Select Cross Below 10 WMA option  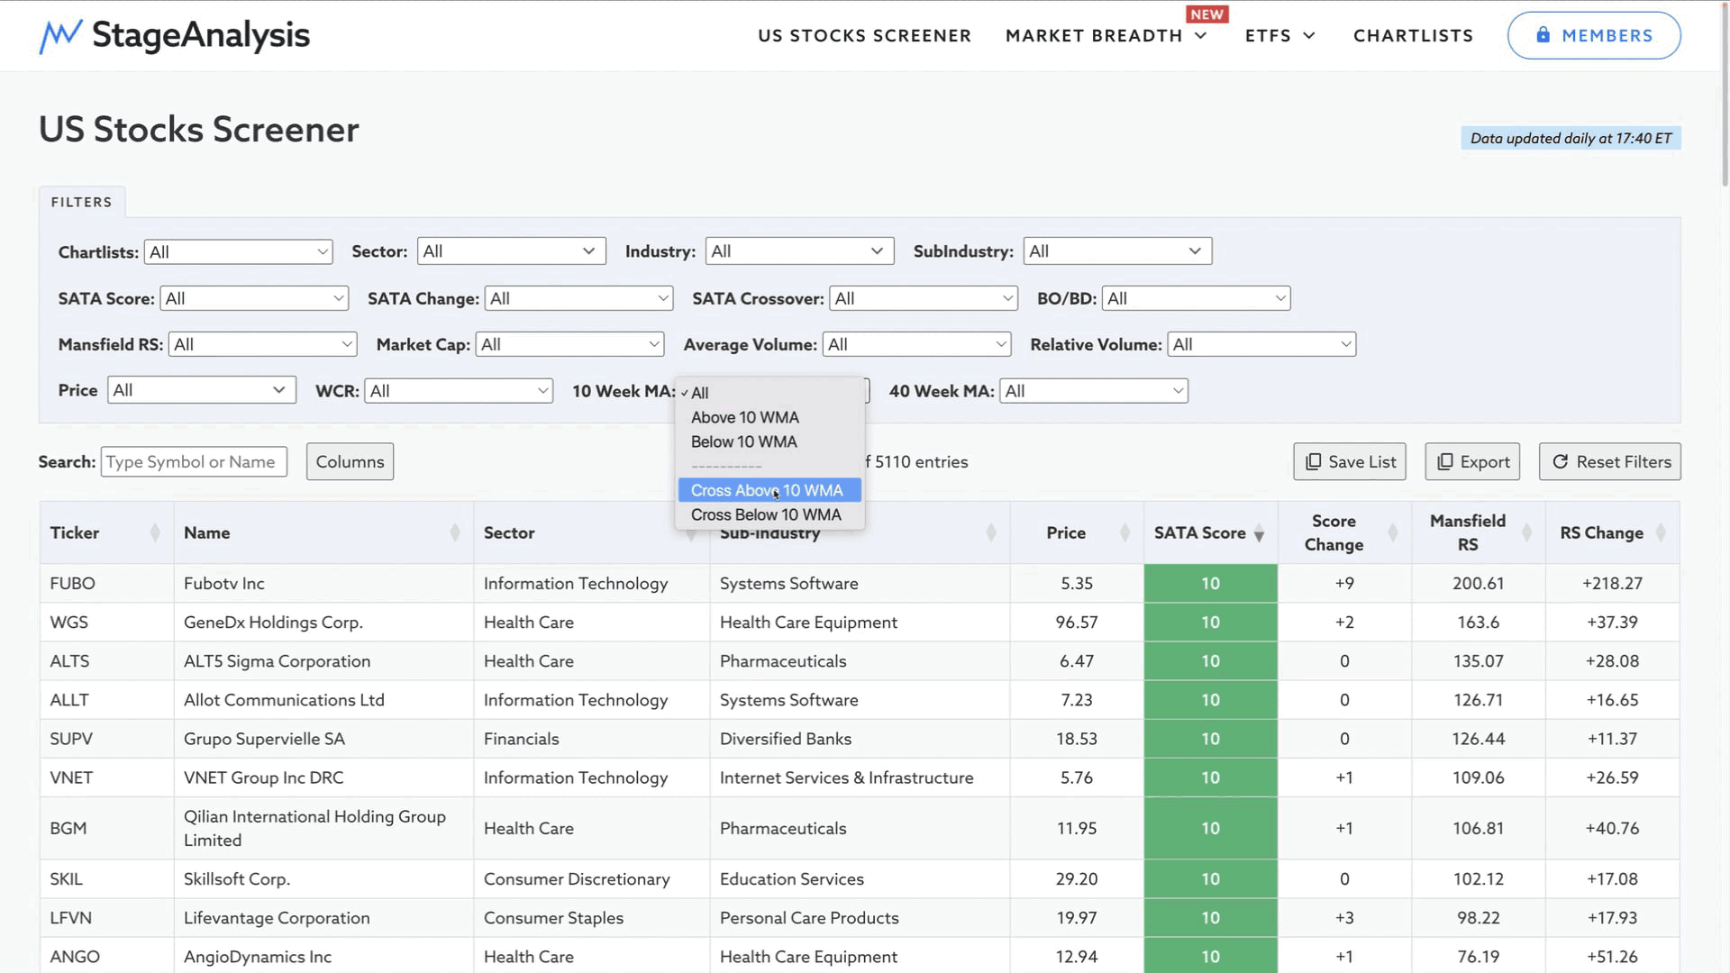(x=766, y=515)
